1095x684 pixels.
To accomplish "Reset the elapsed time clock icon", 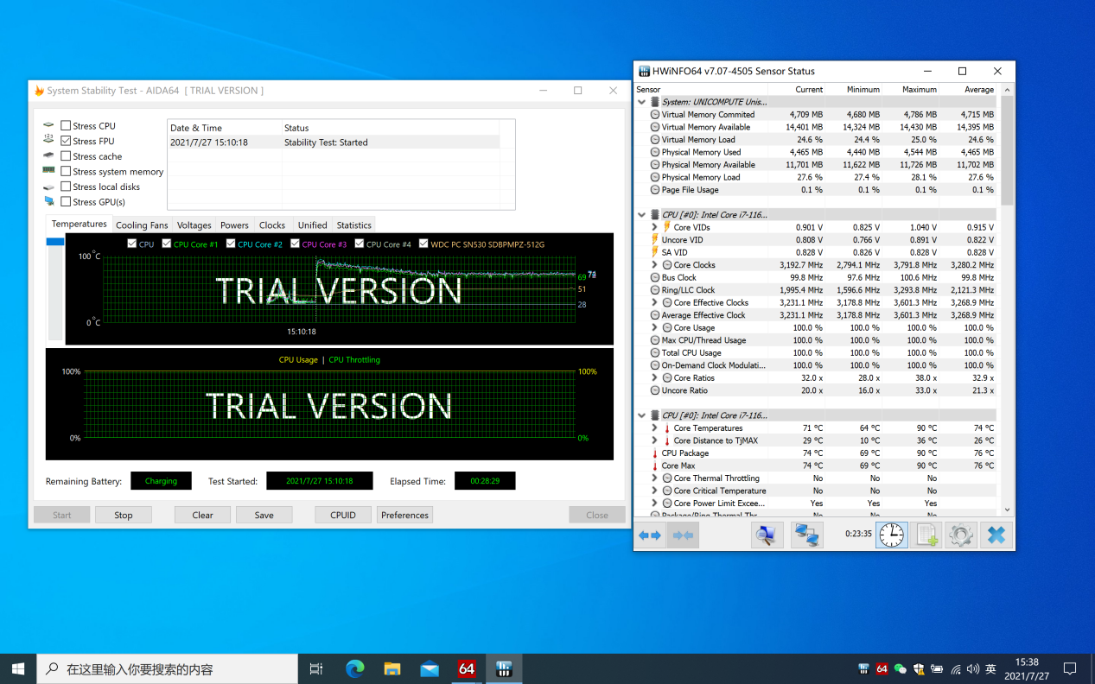I will click(891, 535).
